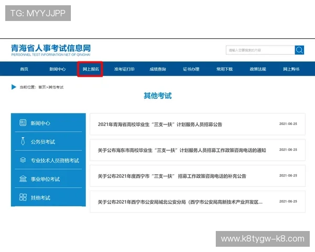Open 关于公布海东市高校毕业生"三支一扶"政策咨询电话的通知
315x252 pixels.
[182, 150]
